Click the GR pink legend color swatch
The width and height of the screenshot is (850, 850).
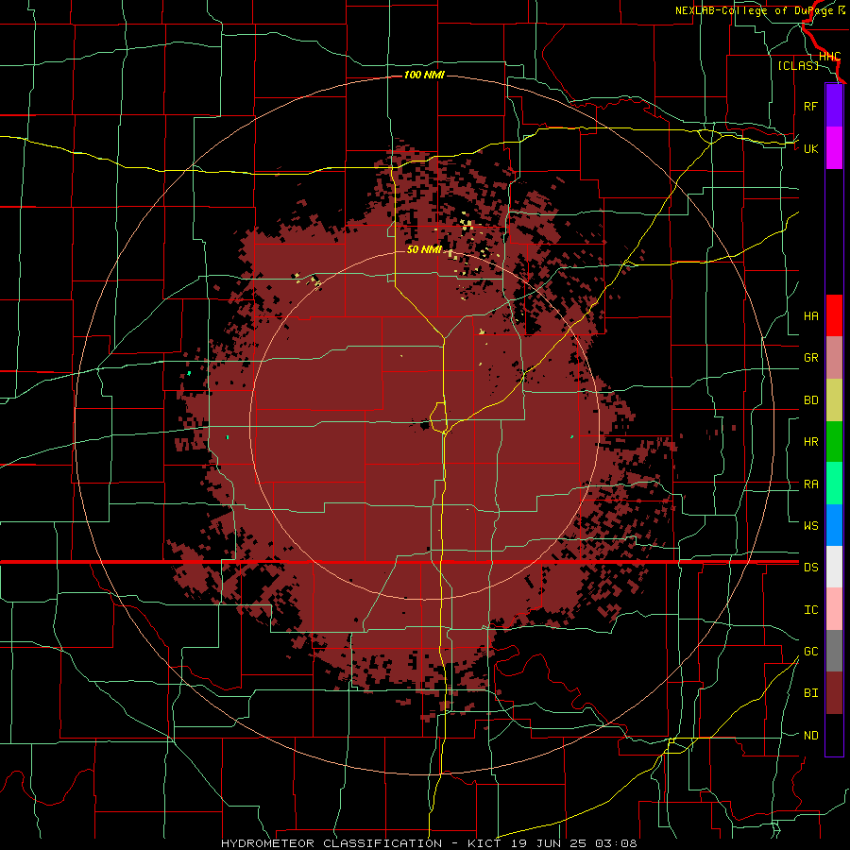[x=834, y=358]
